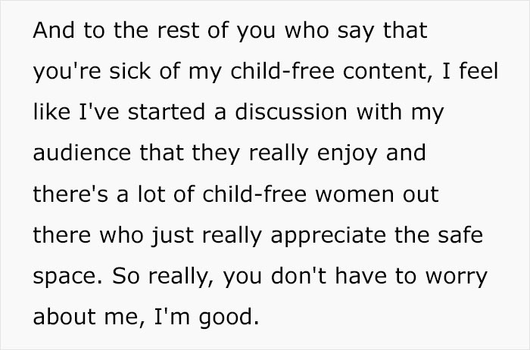Click the word "audience" in the paragraph
Image resolution: width=530 pixels, height=350 pixels.
[82, 153]
